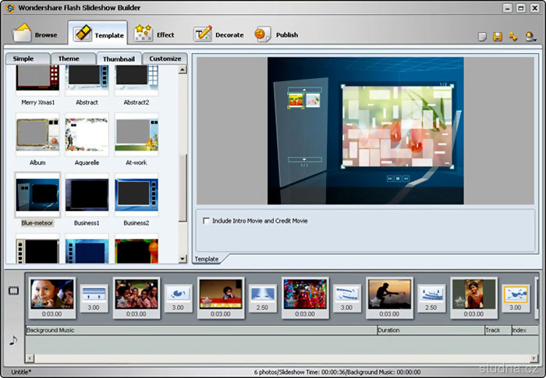
Task: Pause the slideshow preview playback
Action: click(x=398, y=179)
